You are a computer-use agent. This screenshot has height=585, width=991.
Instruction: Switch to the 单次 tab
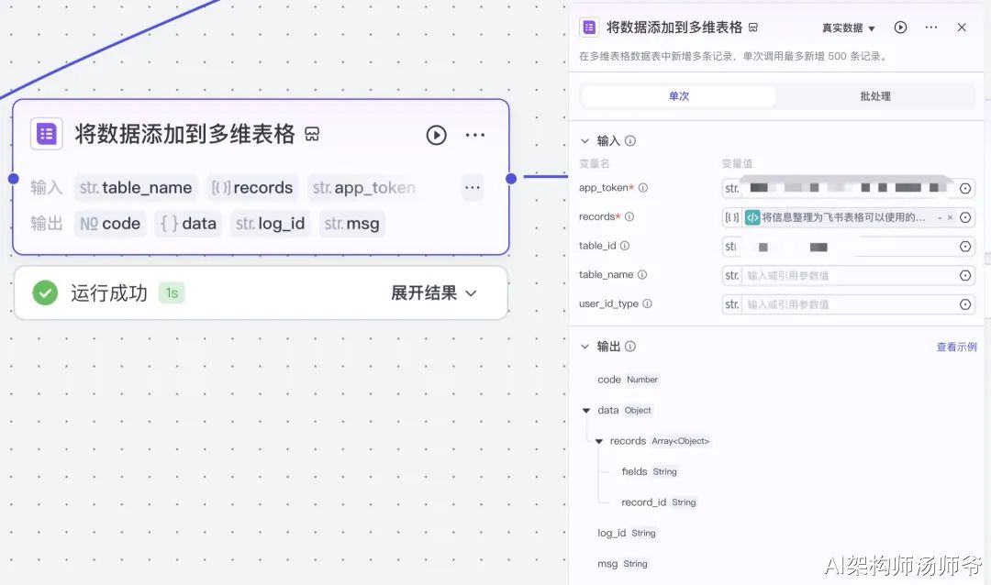pyautogui.click(x=679, y=96)
